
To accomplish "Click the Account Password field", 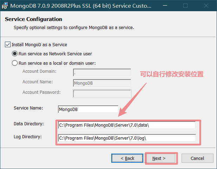I will pos(102,93).
